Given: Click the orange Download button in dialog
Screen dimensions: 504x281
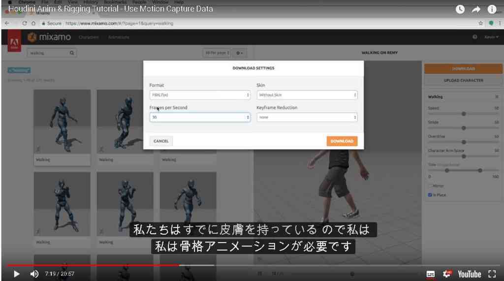Looking at the screenshot, I should [x=342, y=141].
